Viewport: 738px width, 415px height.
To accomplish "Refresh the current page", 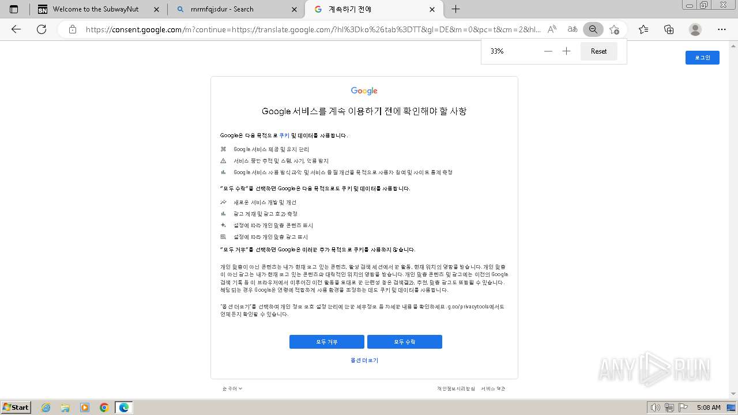I will [x=42, y=29].
